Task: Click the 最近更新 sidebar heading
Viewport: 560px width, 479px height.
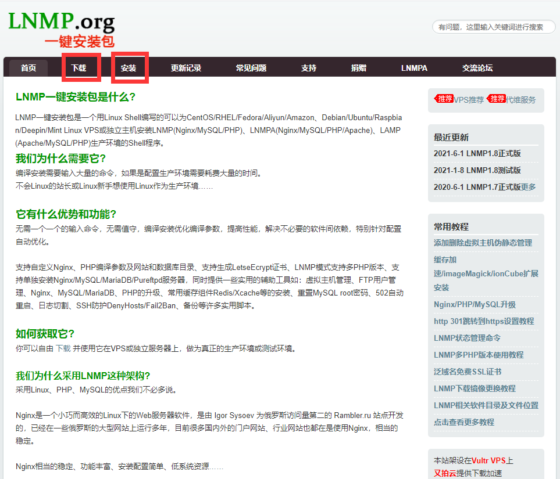Action: (451, 138)
